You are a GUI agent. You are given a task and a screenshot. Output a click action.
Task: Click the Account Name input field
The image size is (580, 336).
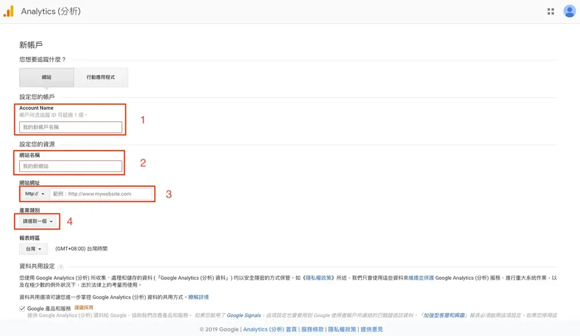click(71, 127)
